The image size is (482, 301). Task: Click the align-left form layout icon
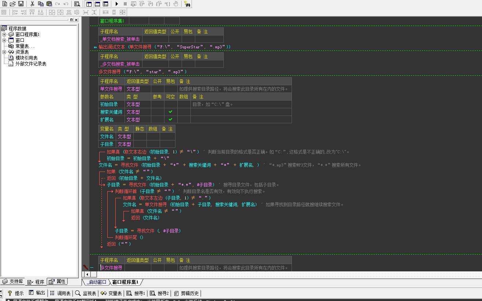pos(15,12)
